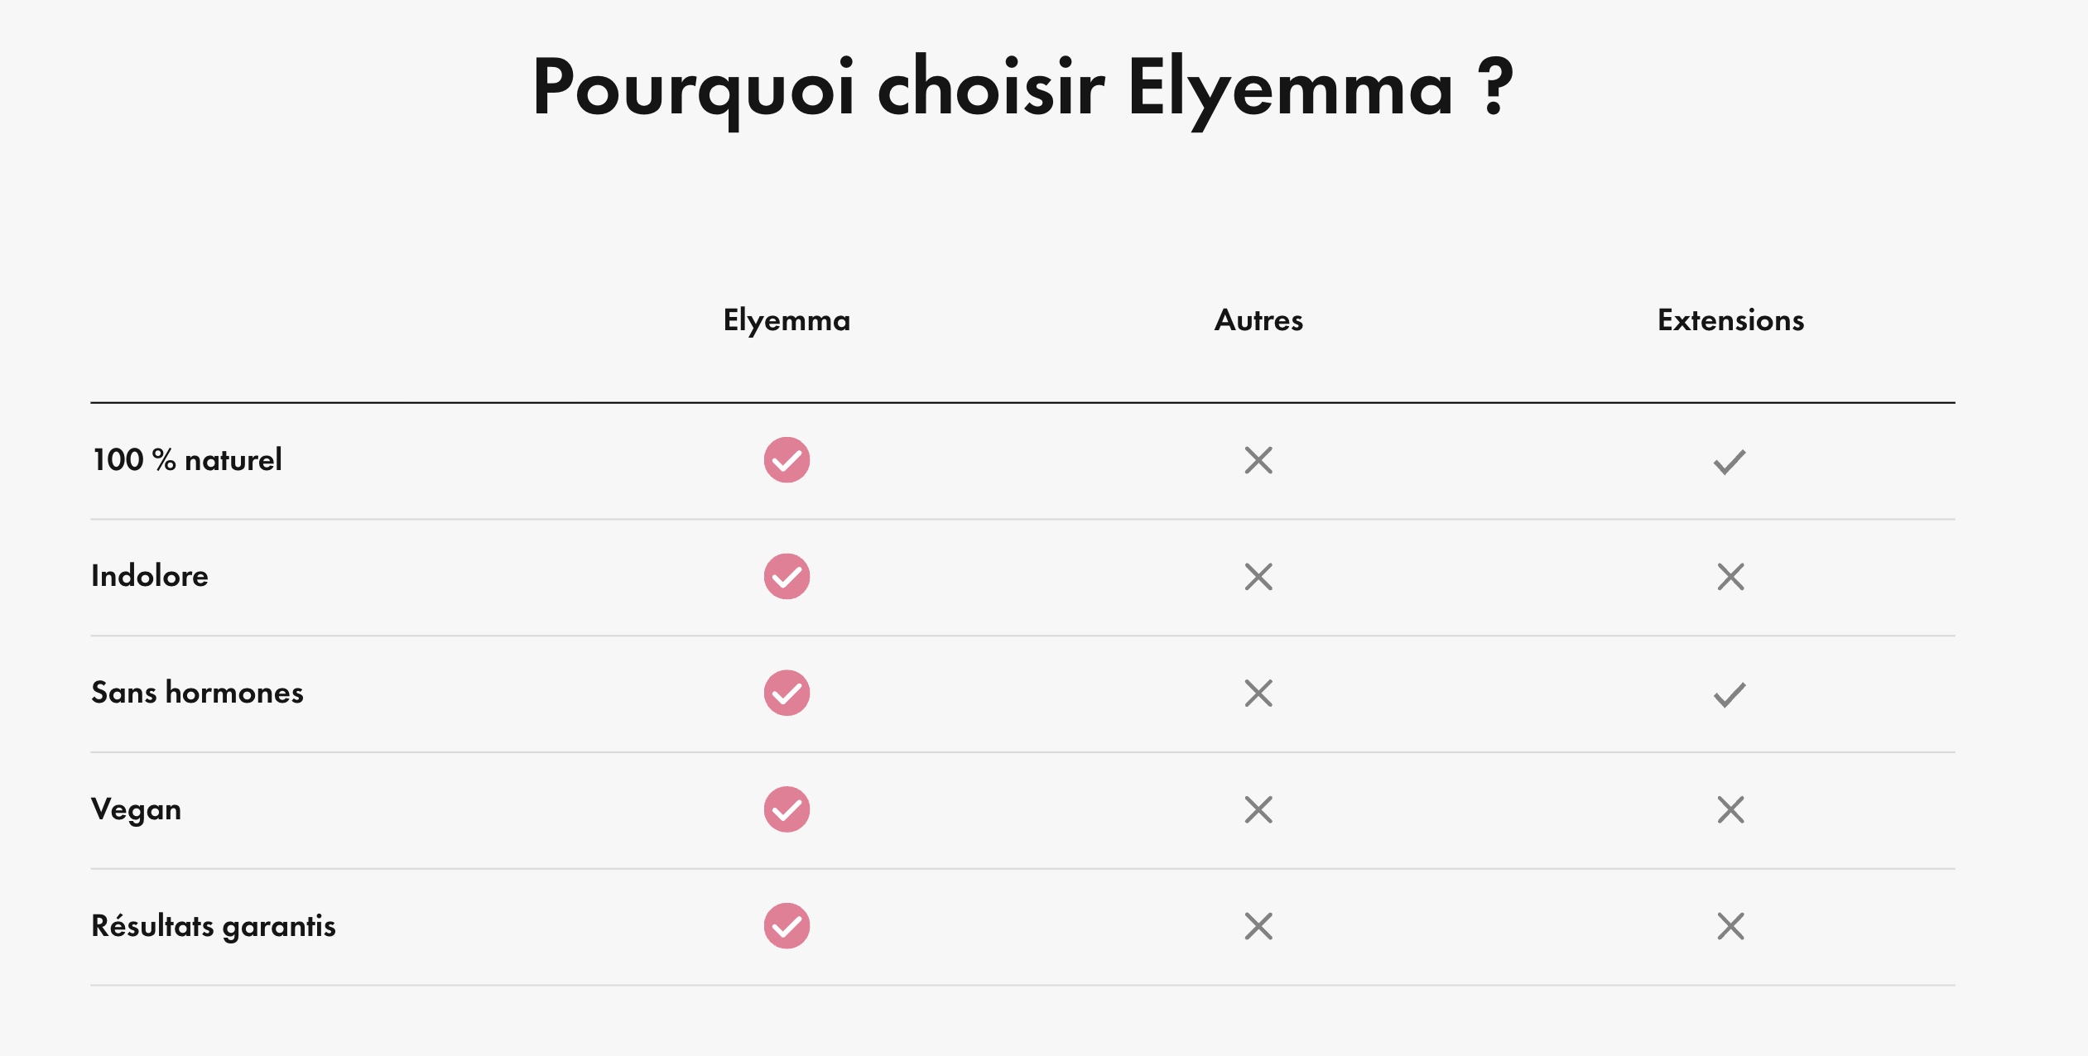2088x1056 pixels.
Task: Click the Autres column header
Action: point(1258,320)
